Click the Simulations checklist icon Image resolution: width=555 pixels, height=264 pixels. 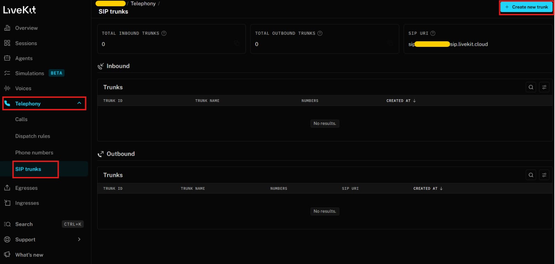(7, 73)
